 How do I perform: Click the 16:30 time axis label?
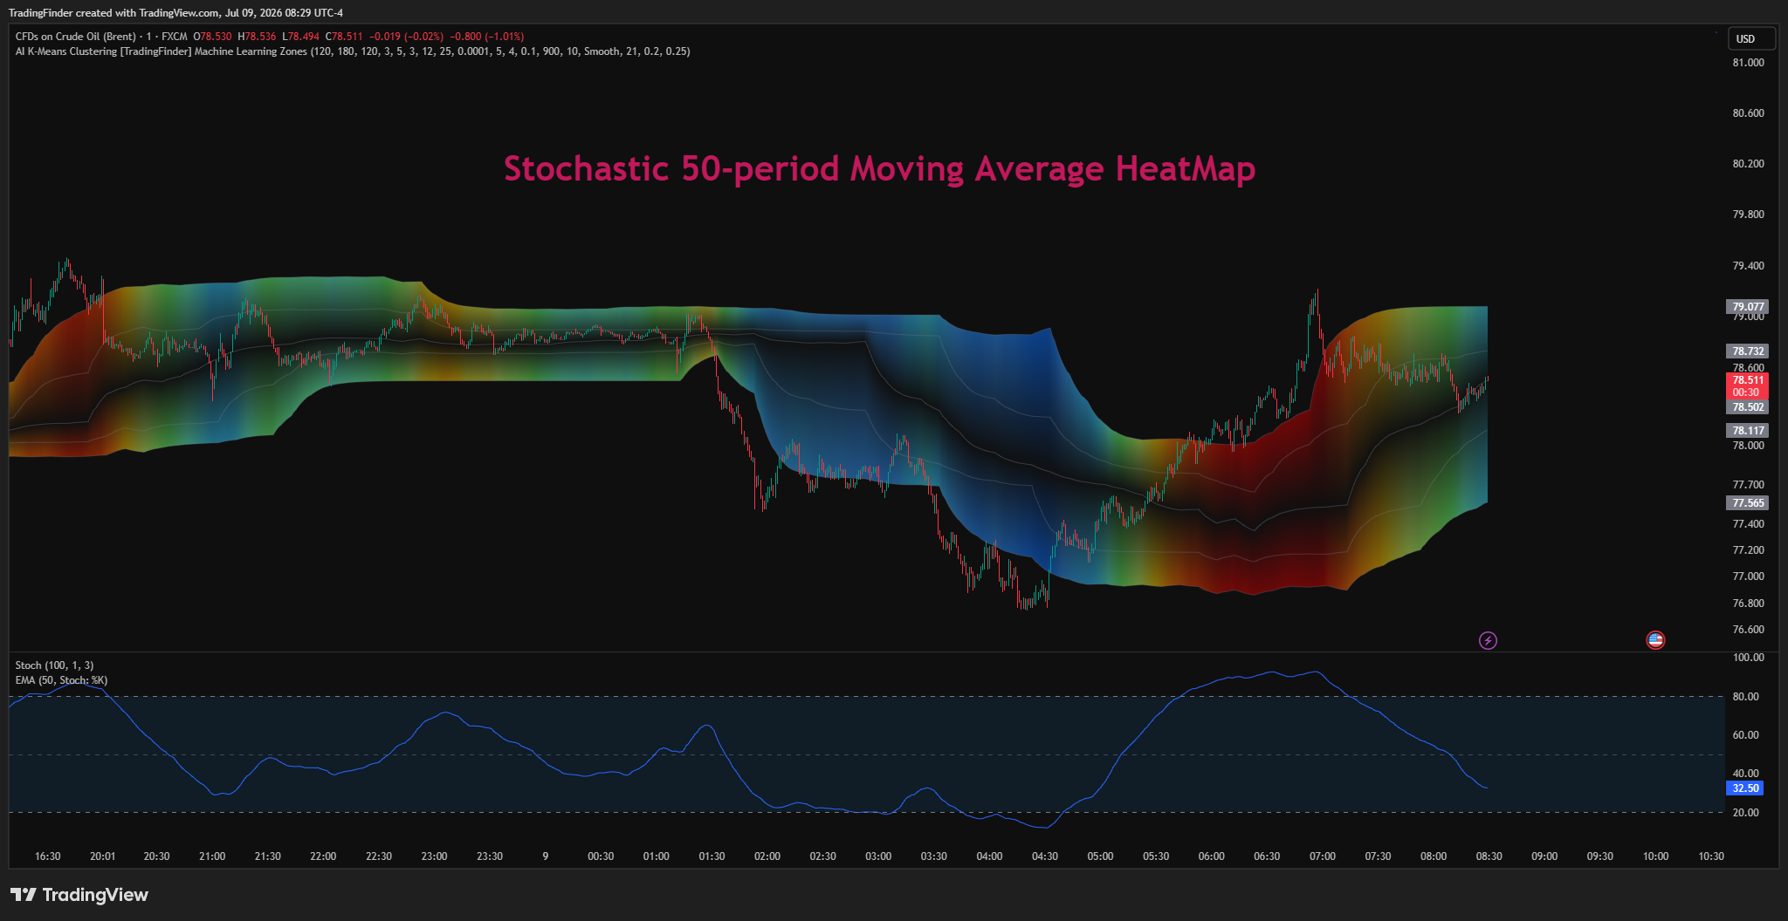47,856
